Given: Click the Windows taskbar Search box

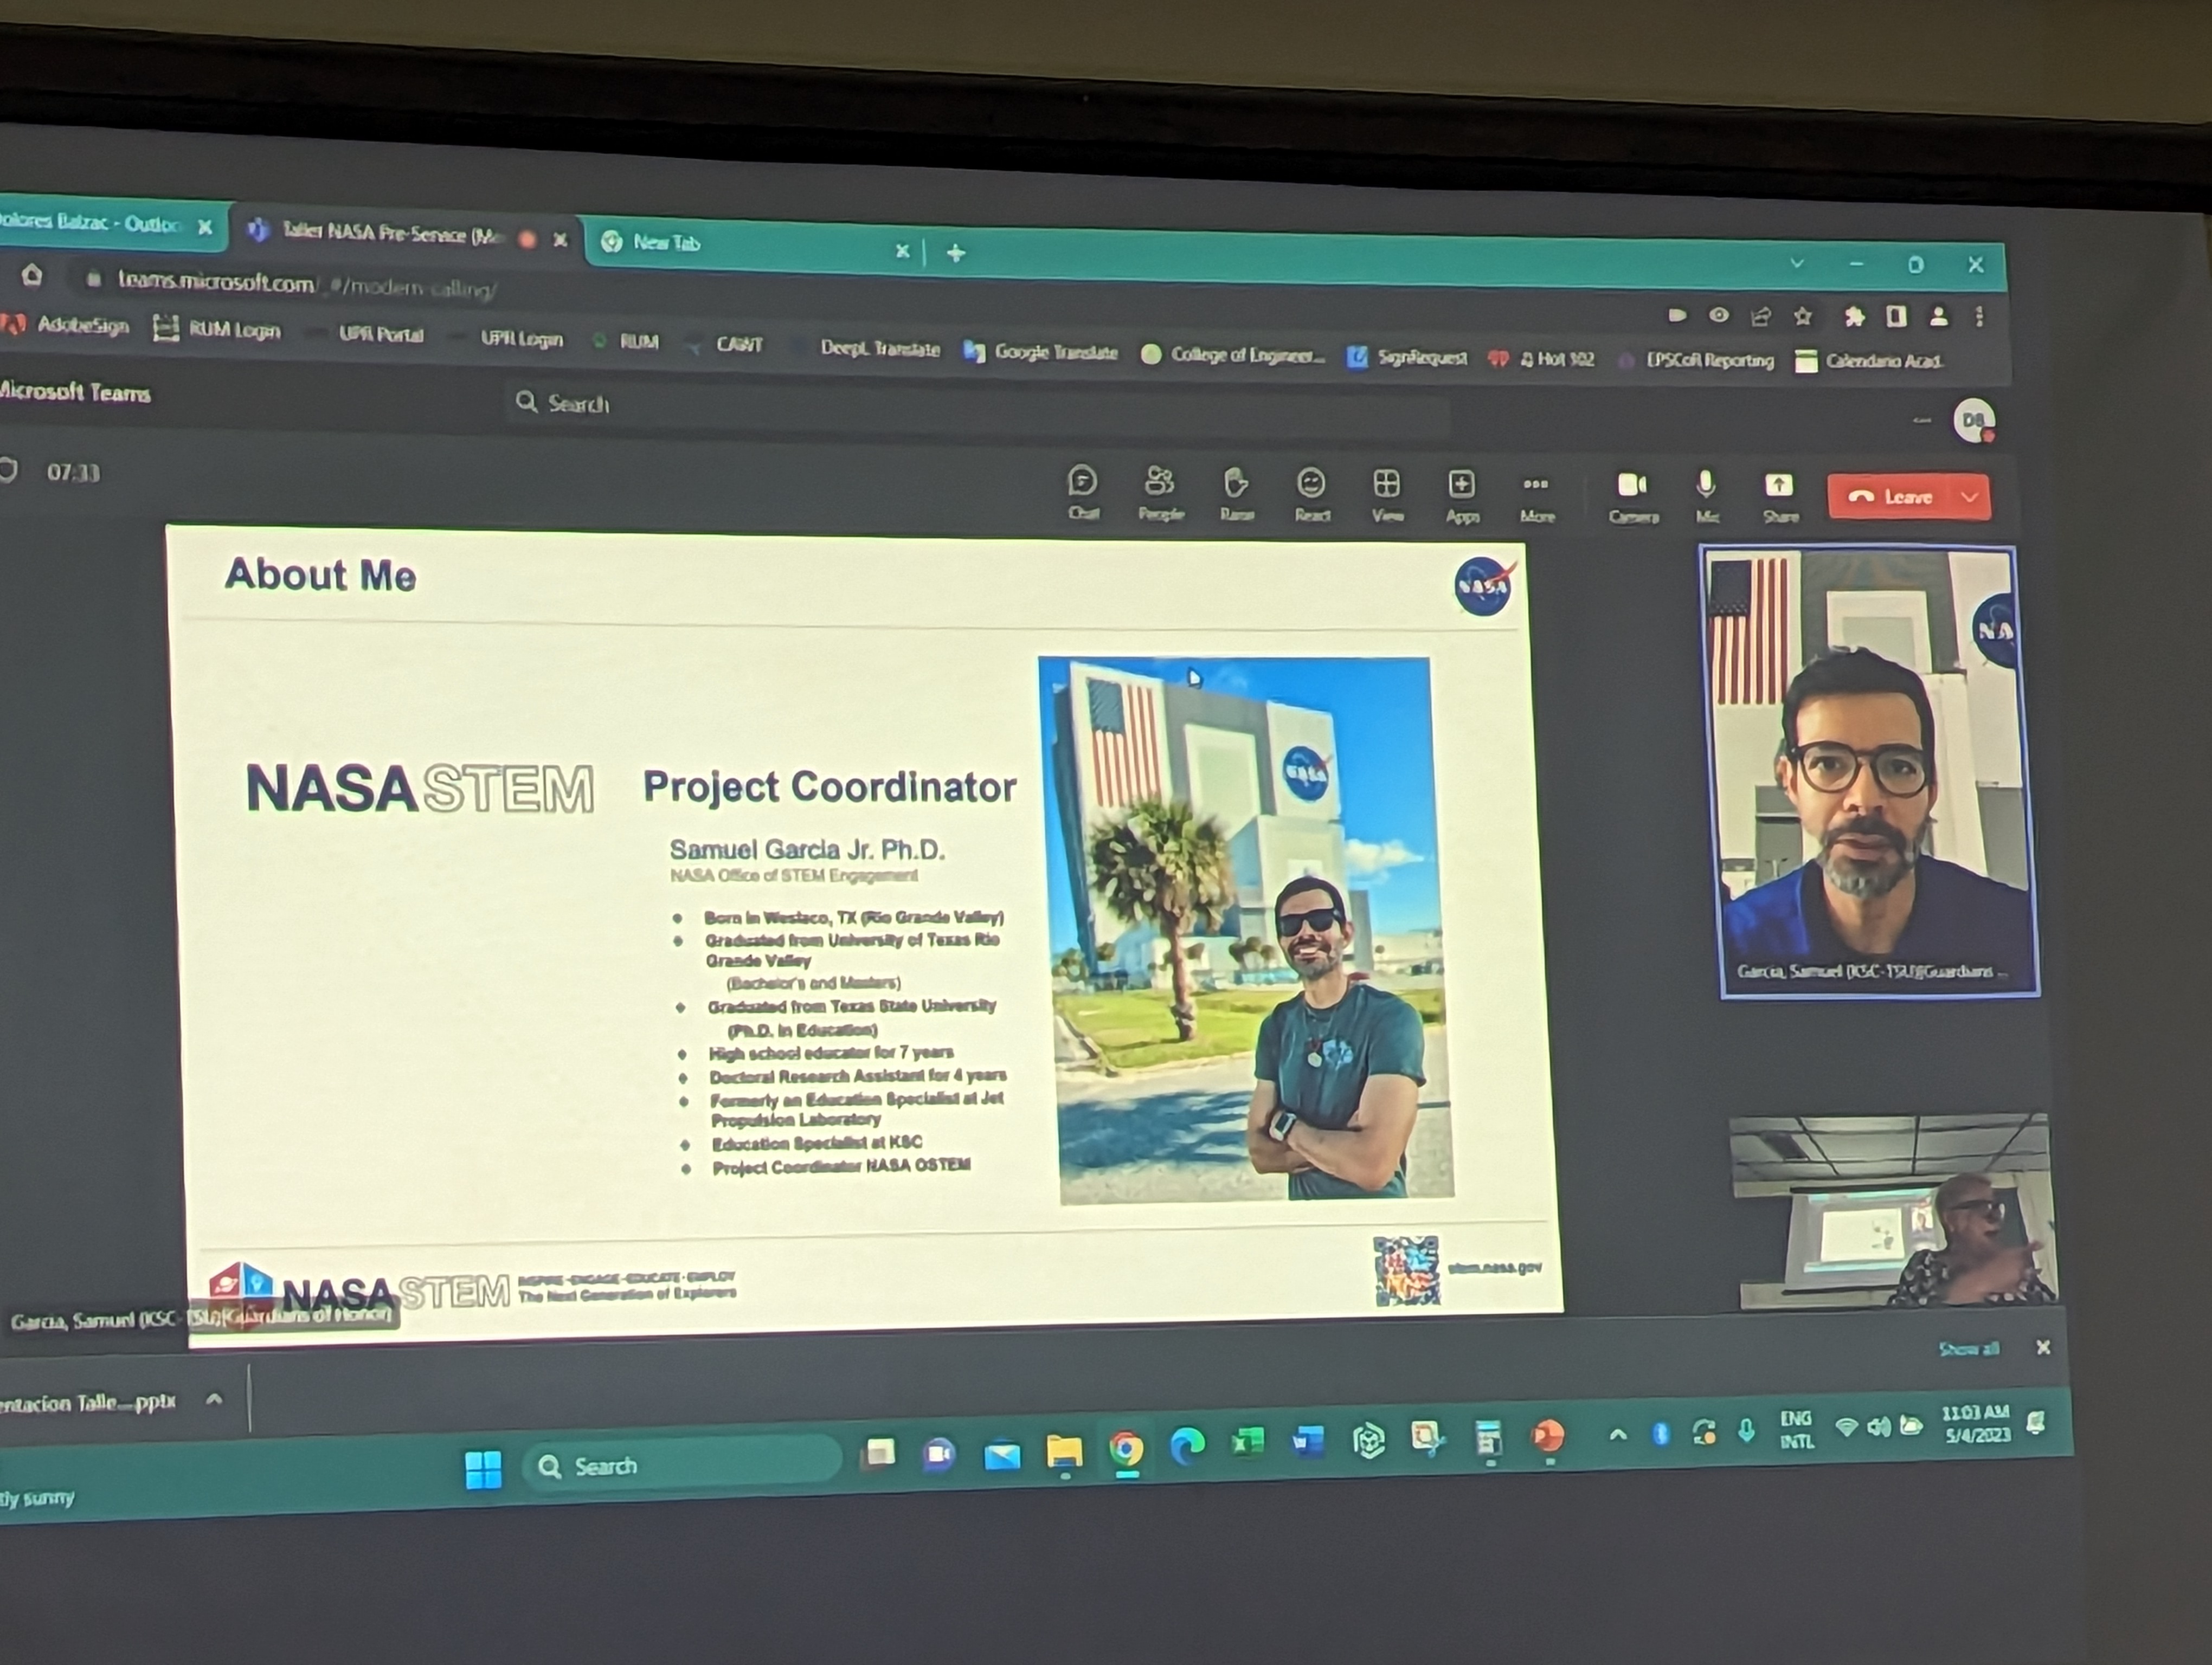Looking at the screenshot, I should (682, 1464).
